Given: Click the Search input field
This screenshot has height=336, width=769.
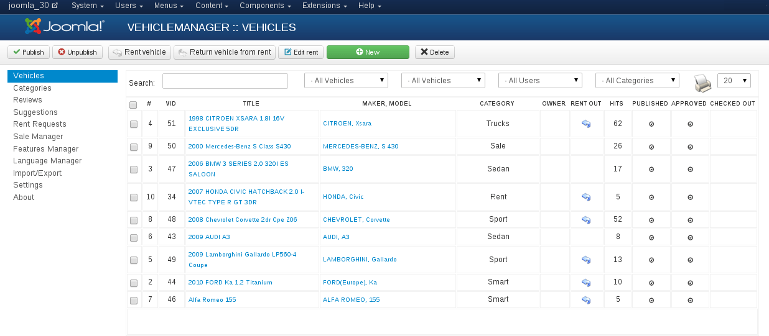Looking at the screenshot, I should coord(225,81).
